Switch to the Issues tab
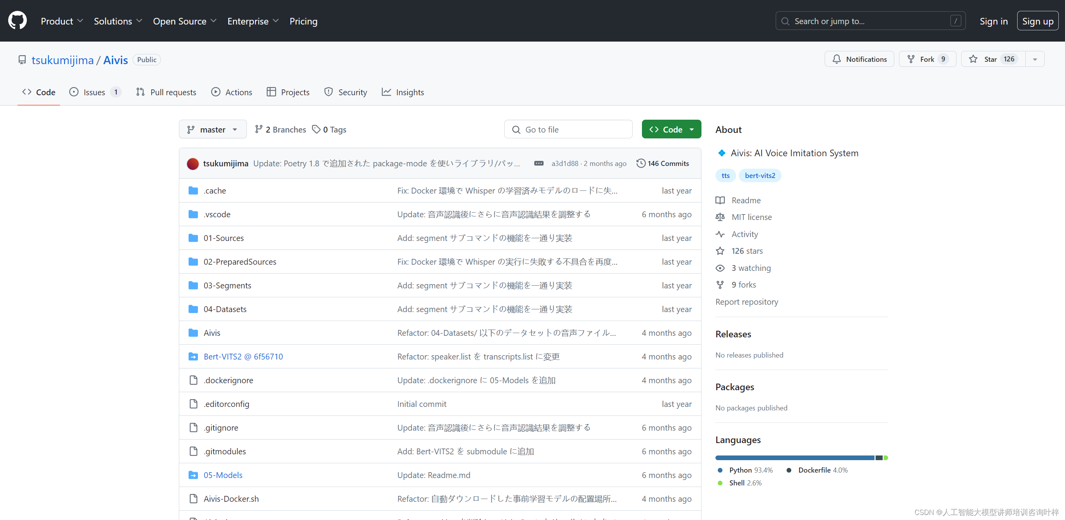This screenshot has height=520, width=1065. point(94,92)
